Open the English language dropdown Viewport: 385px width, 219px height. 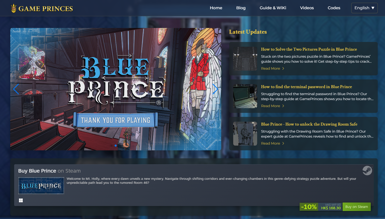point(364,8)
